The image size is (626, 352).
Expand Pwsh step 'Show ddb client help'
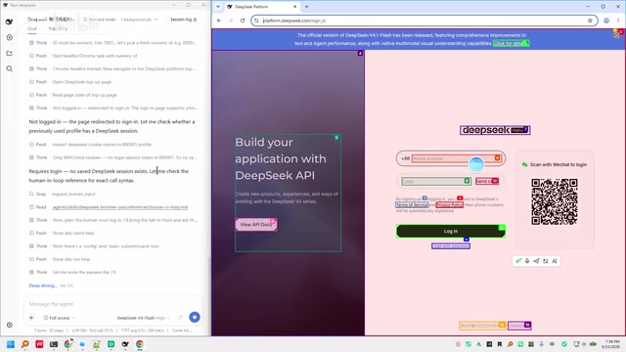tap(62, 233)
